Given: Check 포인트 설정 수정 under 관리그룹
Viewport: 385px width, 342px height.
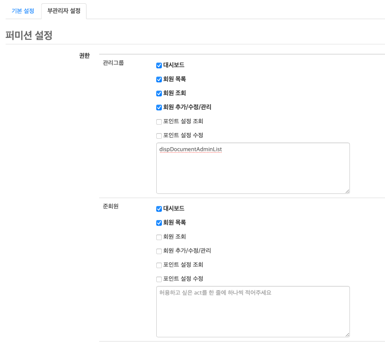Looking at the screenshot, I should (159, 136).
